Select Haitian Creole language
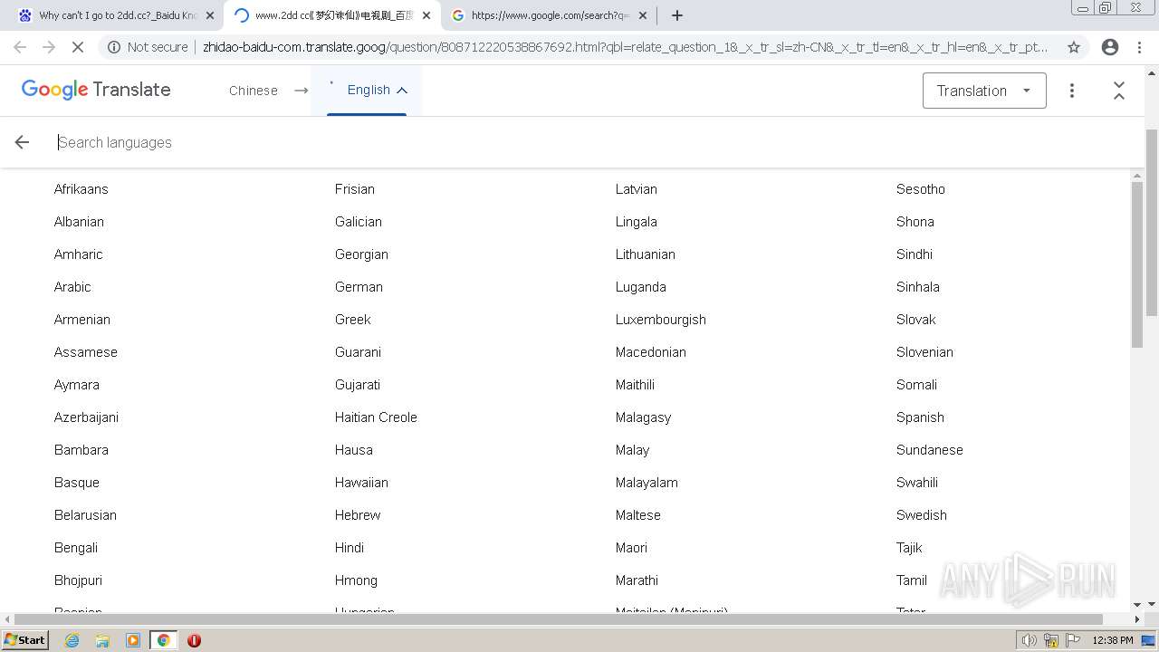 click(x=377, y=417)
